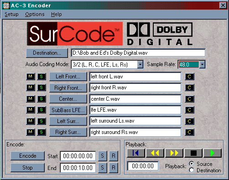The image size is (229, 180).
Task: Open the Sample Rate dropdown arrow
Action: [x=202, y=64]
